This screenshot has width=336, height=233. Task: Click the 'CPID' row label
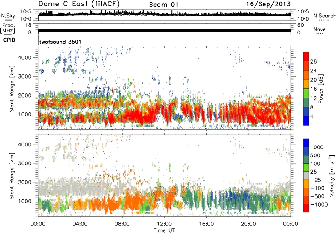point(9,40)
